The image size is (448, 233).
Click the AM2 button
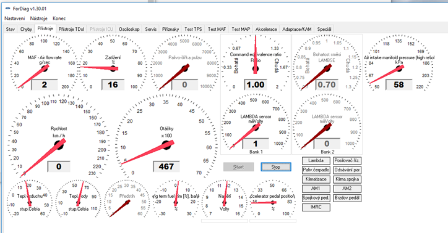[347, 189]
